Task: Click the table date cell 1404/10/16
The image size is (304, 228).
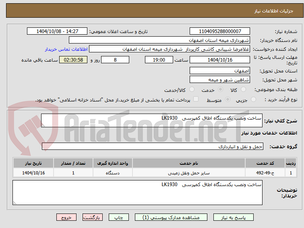Action: pyautogui.click(x=33, y=173)
